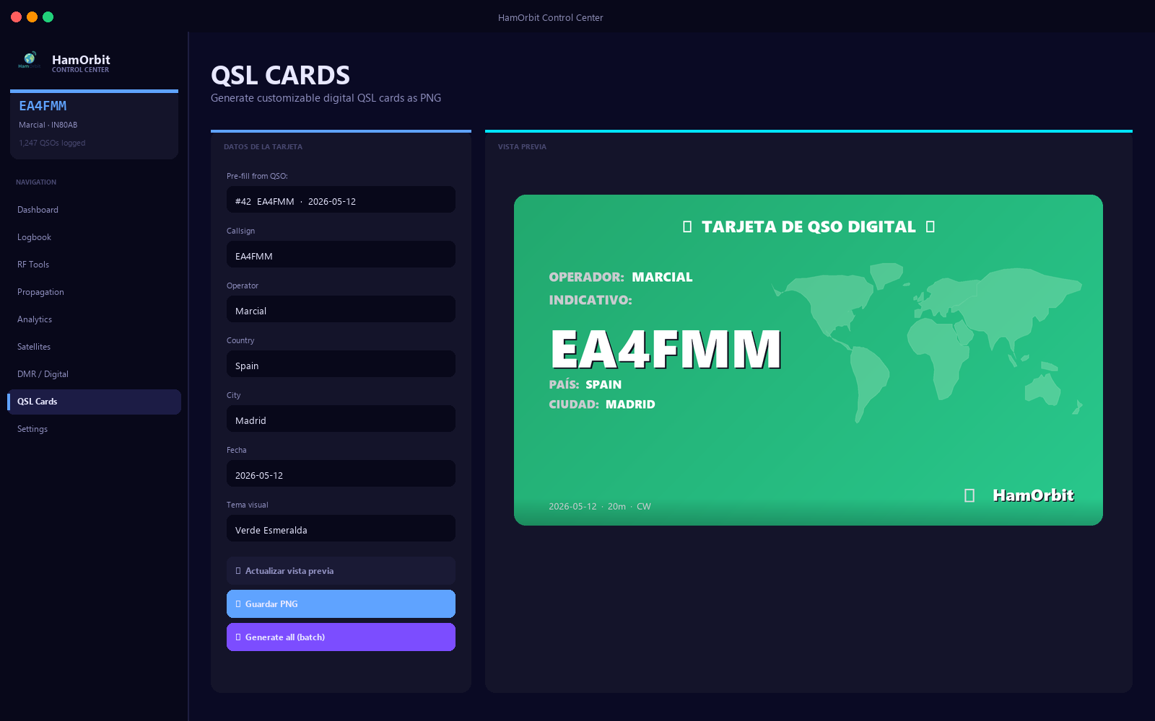Click the '1,247 QSOs logged' text
Image resolution: width=1155 pixels, height=721 pixels.
point(52,143)
